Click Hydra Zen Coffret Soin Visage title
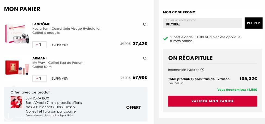Screen dimensions: 265x124 (67, 29)
